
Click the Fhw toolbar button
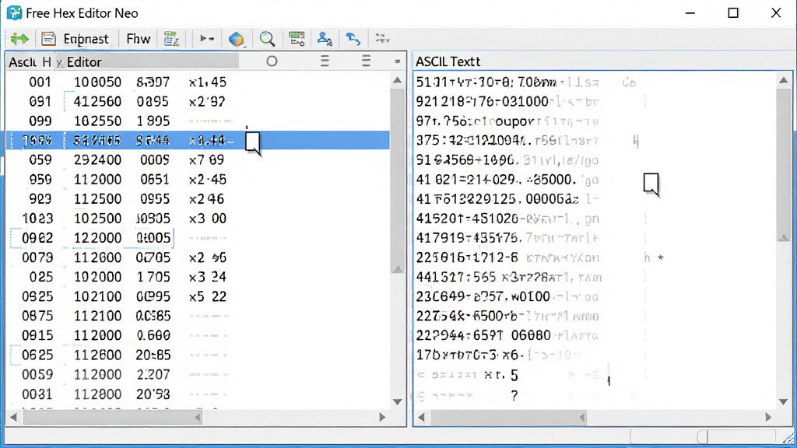139,39
